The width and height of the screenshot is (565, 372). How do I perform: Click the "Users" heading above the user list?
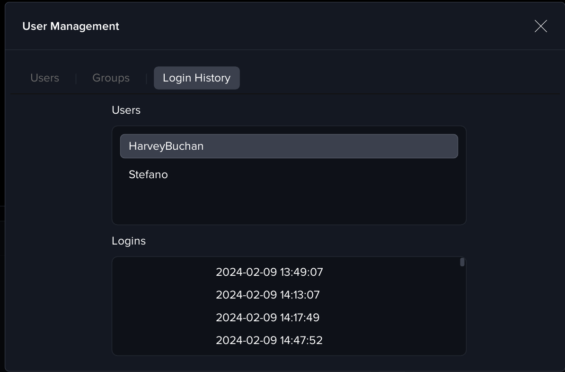click(x=126, y=110)
